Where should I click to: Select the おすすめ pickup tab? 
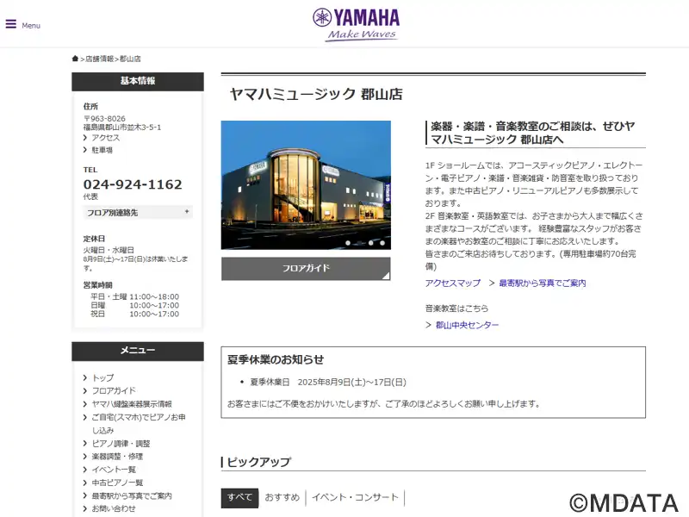coord(282,498)
